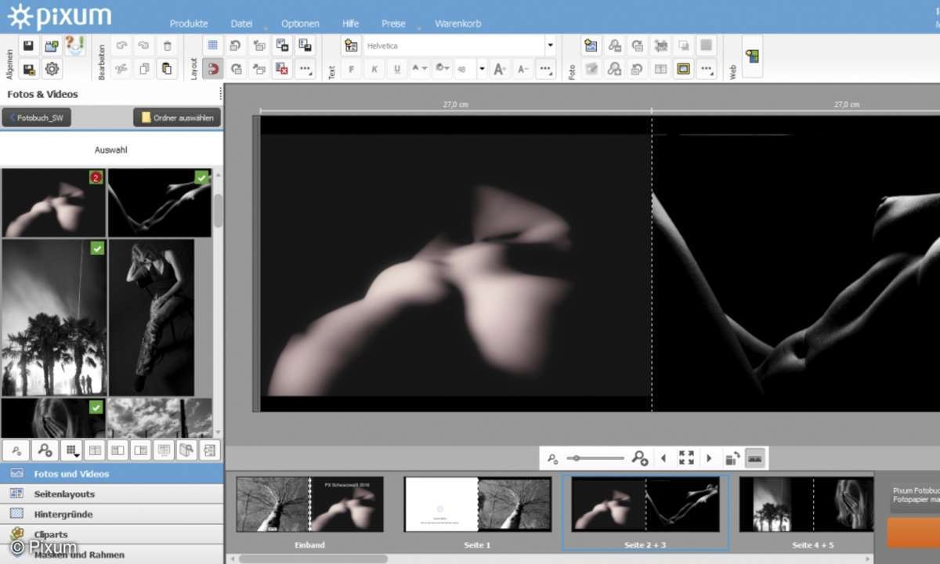
Task: Select the Seite 1 page thumbnail
Action: (477, 504)
